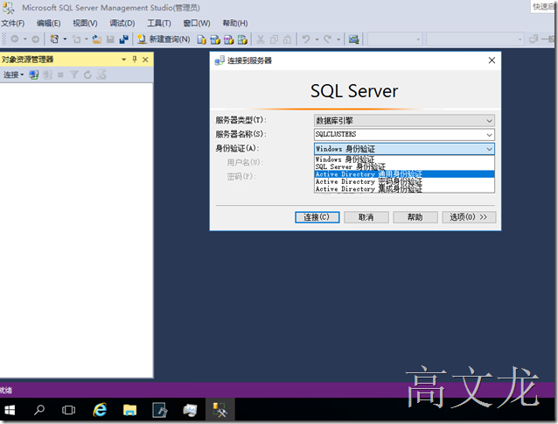Open the empty database combo box in toolbar
Viewport: 558px width, 424px height.
[x=394, y=39]
